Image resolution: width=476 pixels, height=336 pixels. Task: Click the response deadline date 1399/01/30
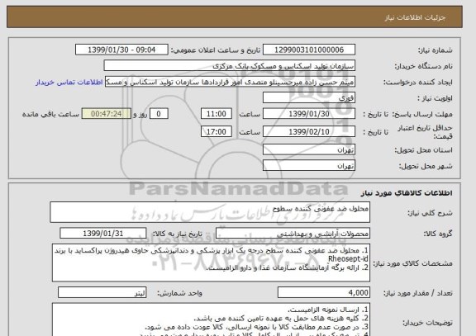[309, 114]
